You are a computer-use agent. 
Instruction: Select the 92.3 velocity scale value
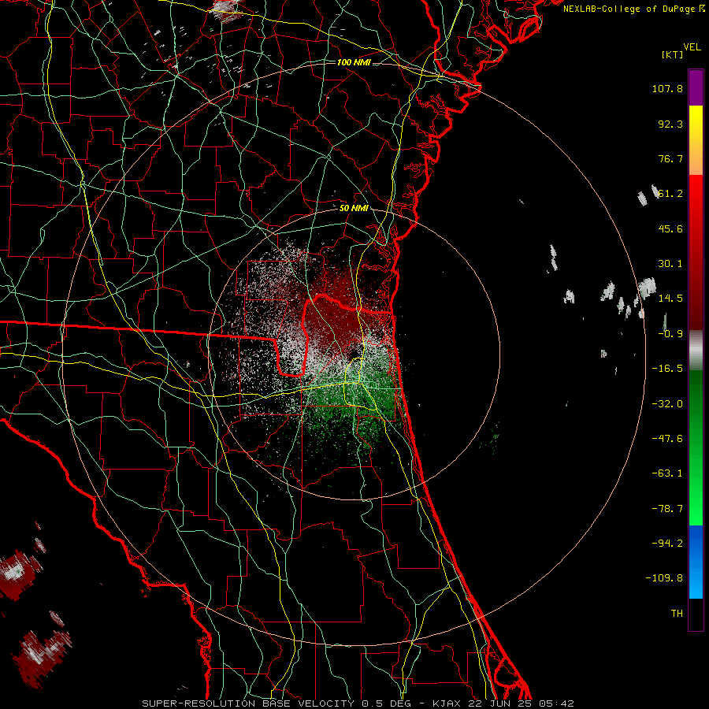(x=670, y=124)
